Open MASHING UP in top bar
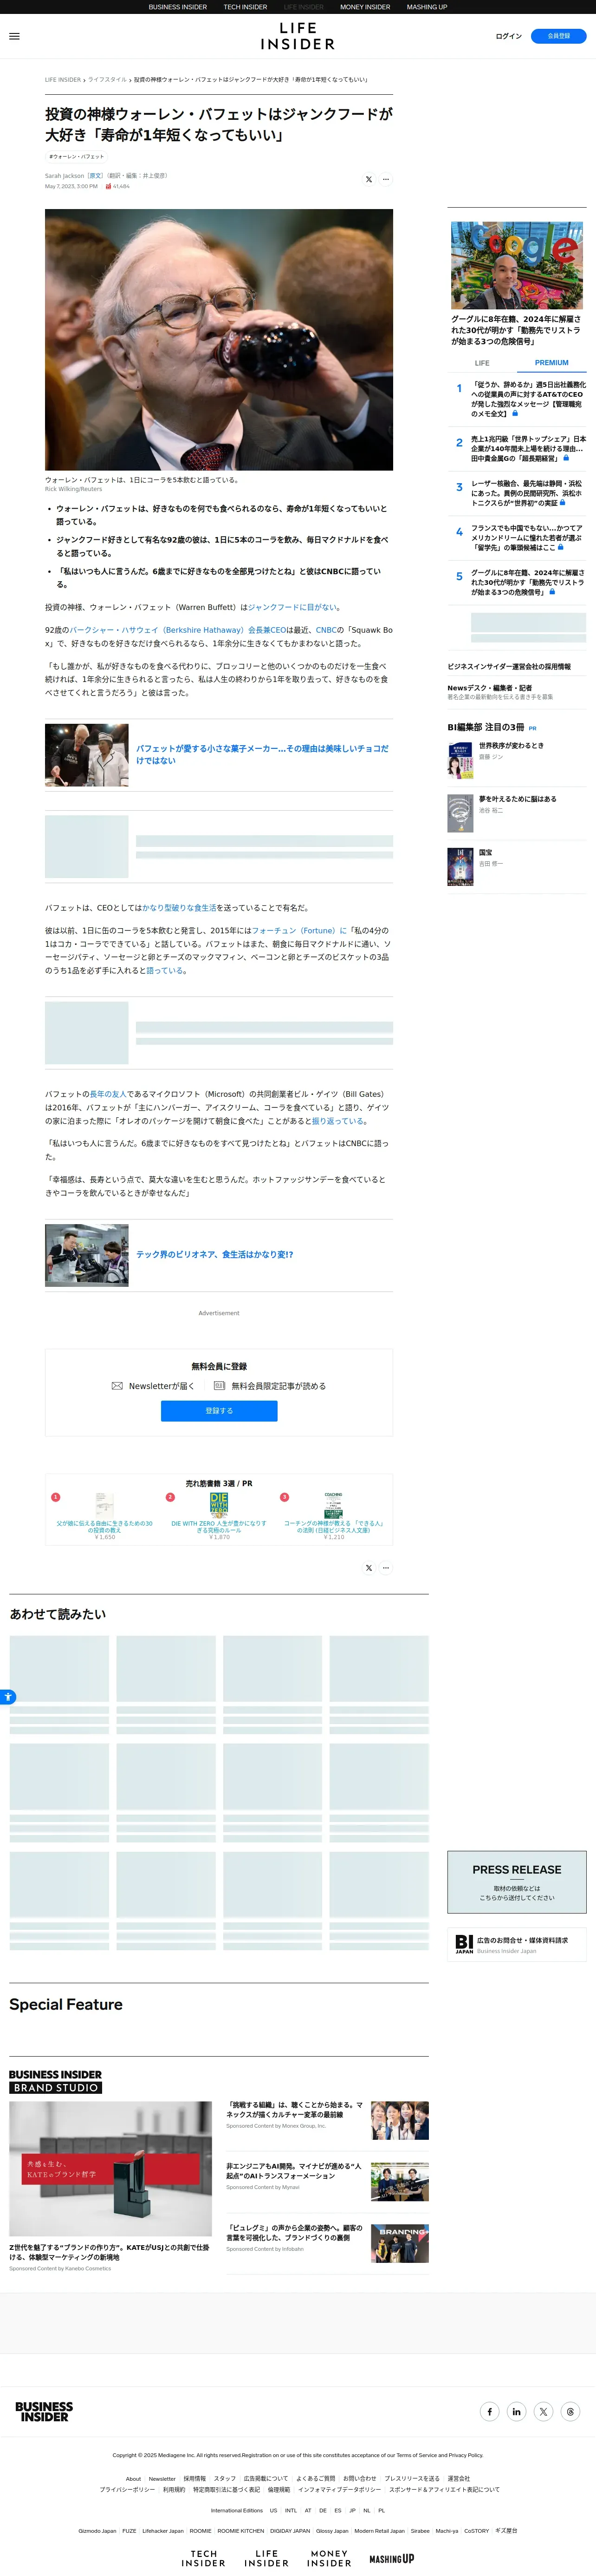Image resolution: width=596 pixels, height=2576 pixels. (427, 7)
